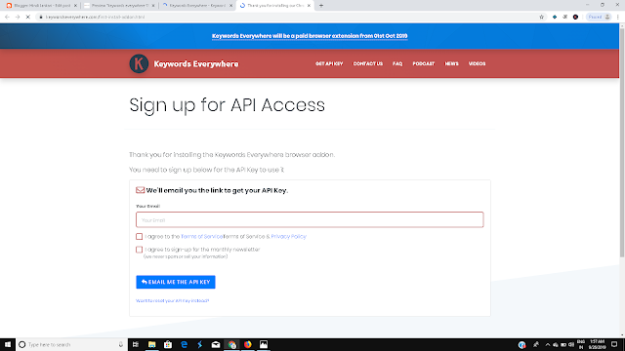625x351 pixels.
Task: Open Task View on the taskbar
Action: pos(136,344)
